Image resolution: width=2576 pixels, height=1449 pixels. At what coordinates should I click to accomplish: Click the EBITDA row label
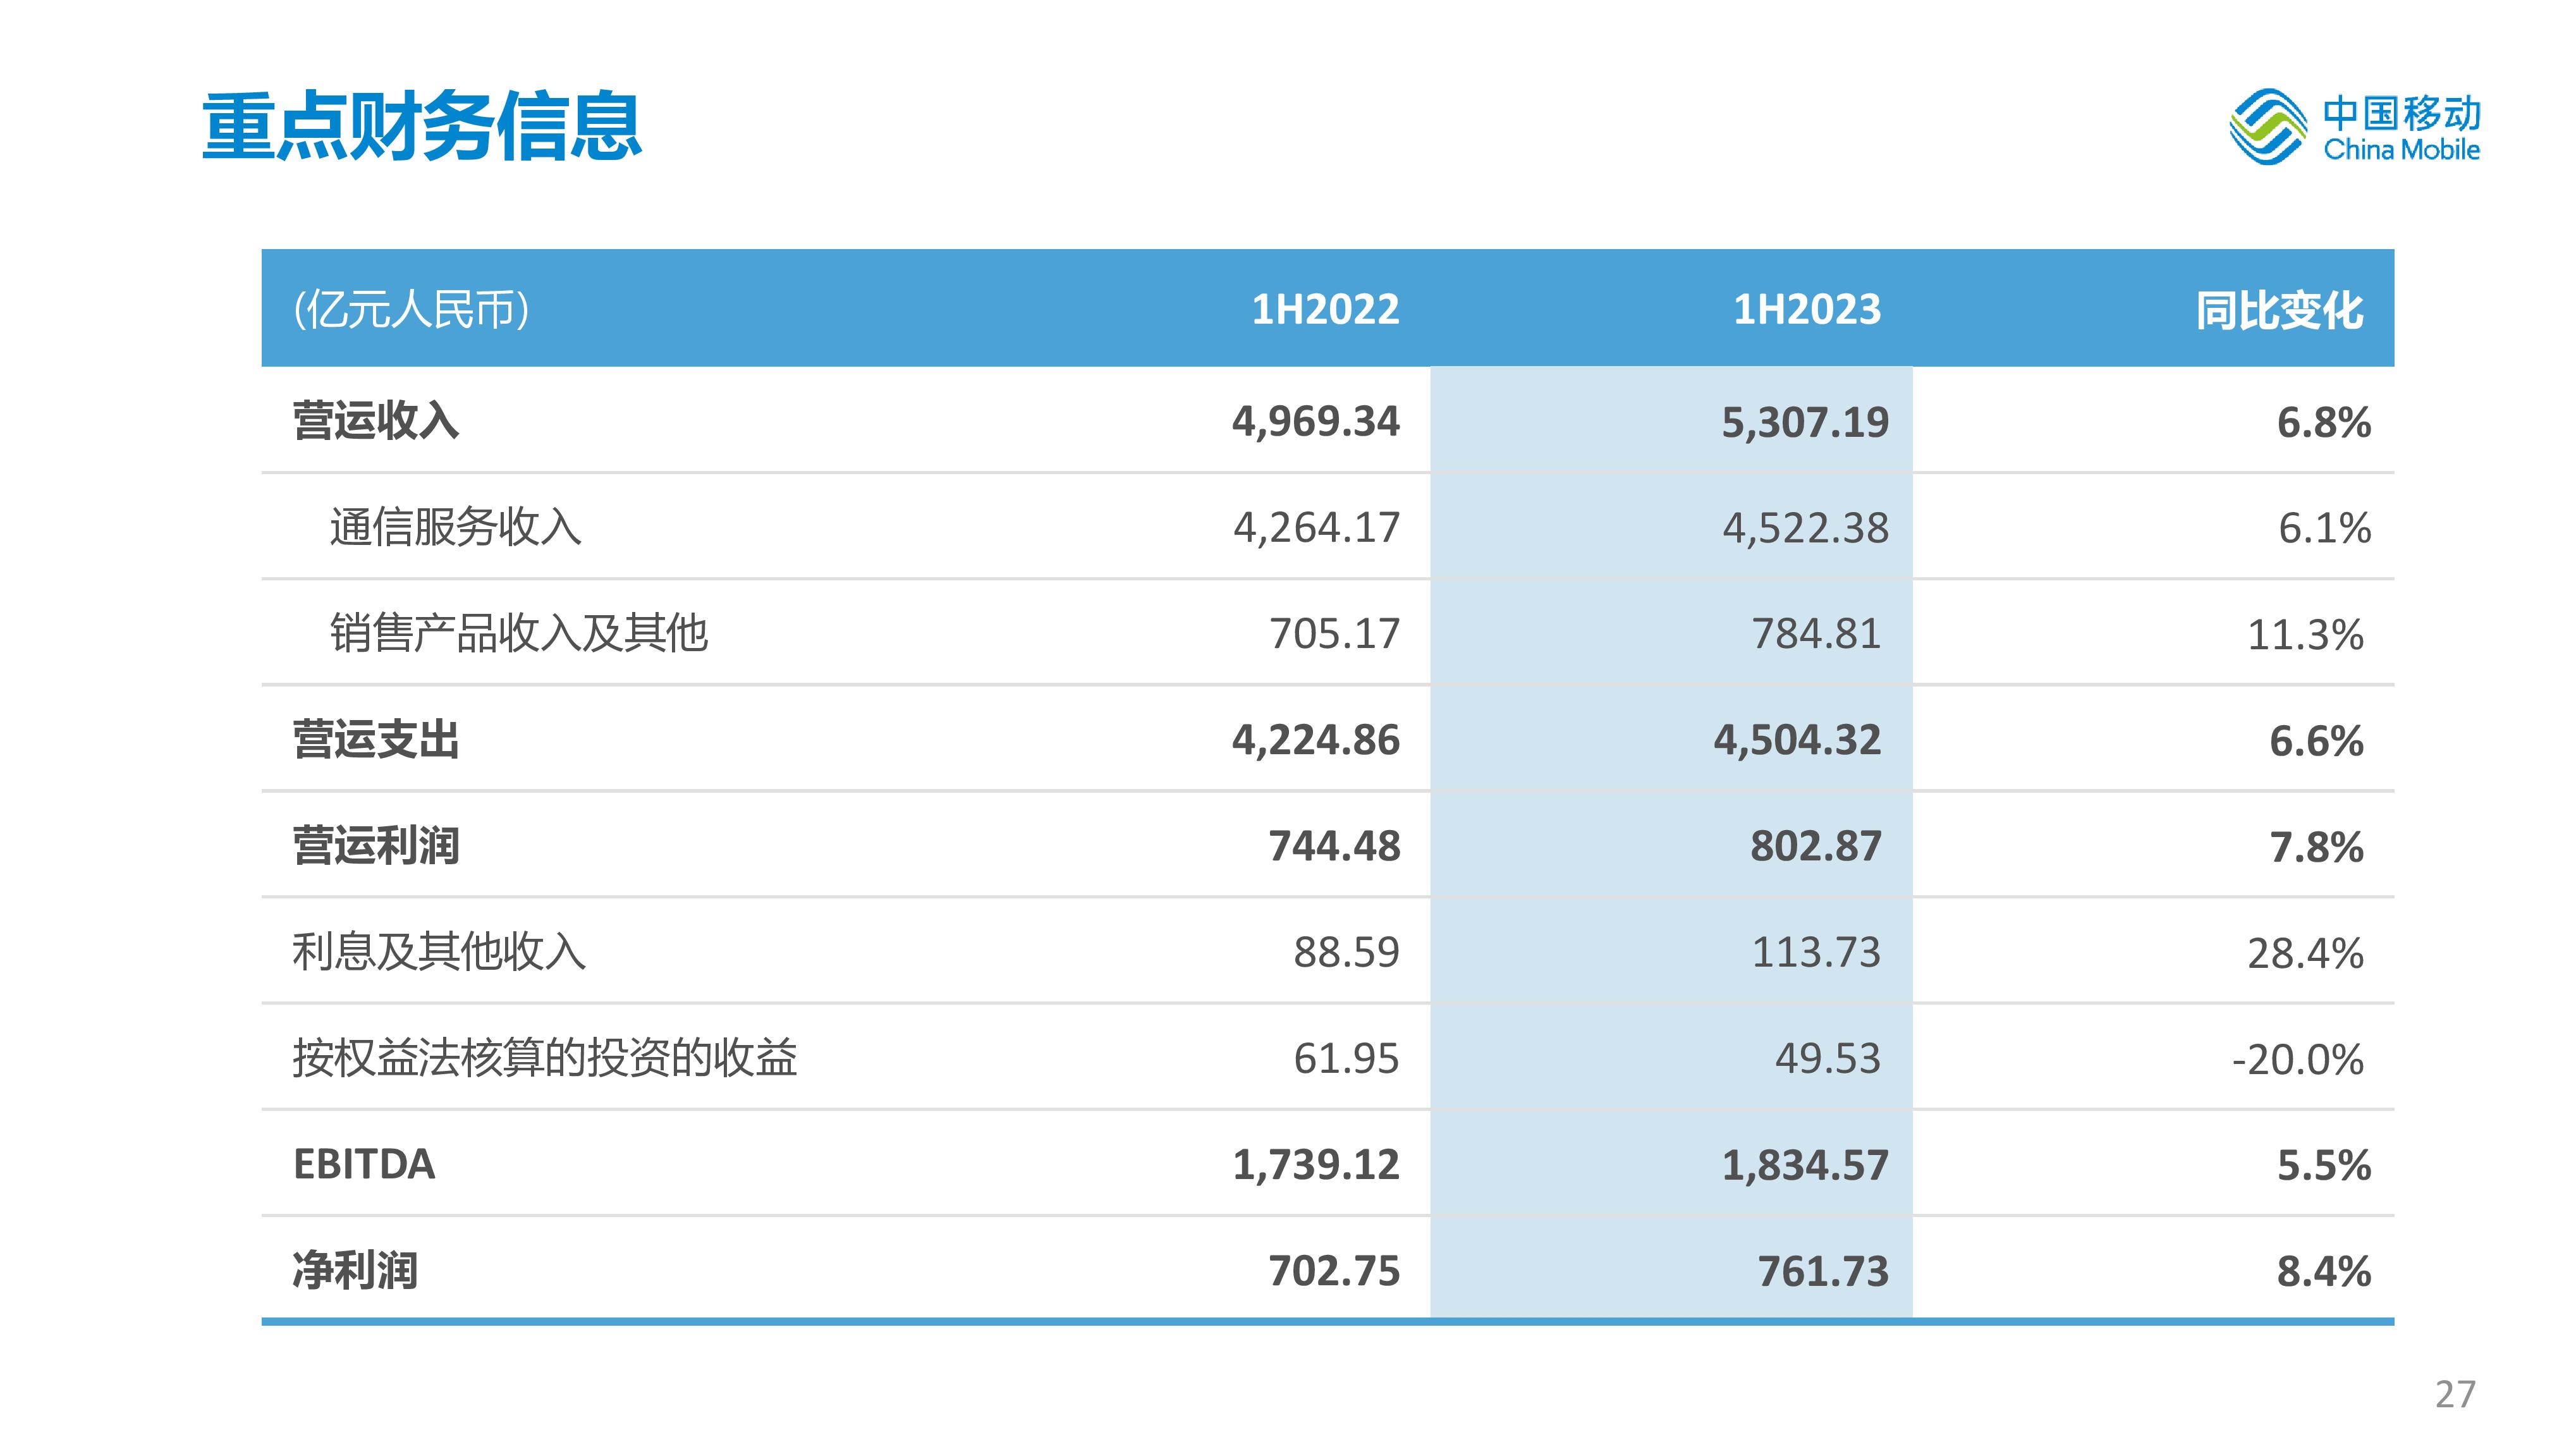[364, 1164]
